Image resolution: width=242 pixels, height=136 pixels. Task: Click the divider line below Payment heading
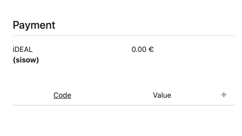click(x=124, y=36)
